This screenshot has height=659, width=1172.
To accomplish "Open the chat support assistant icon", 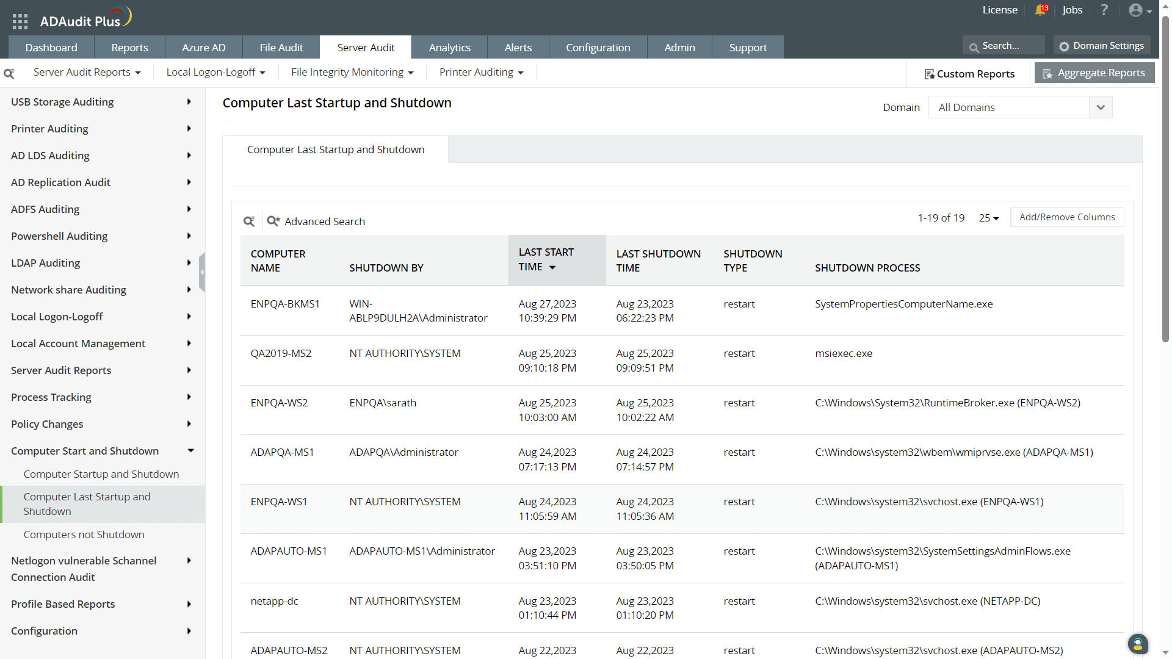I will click(1137, 644).
